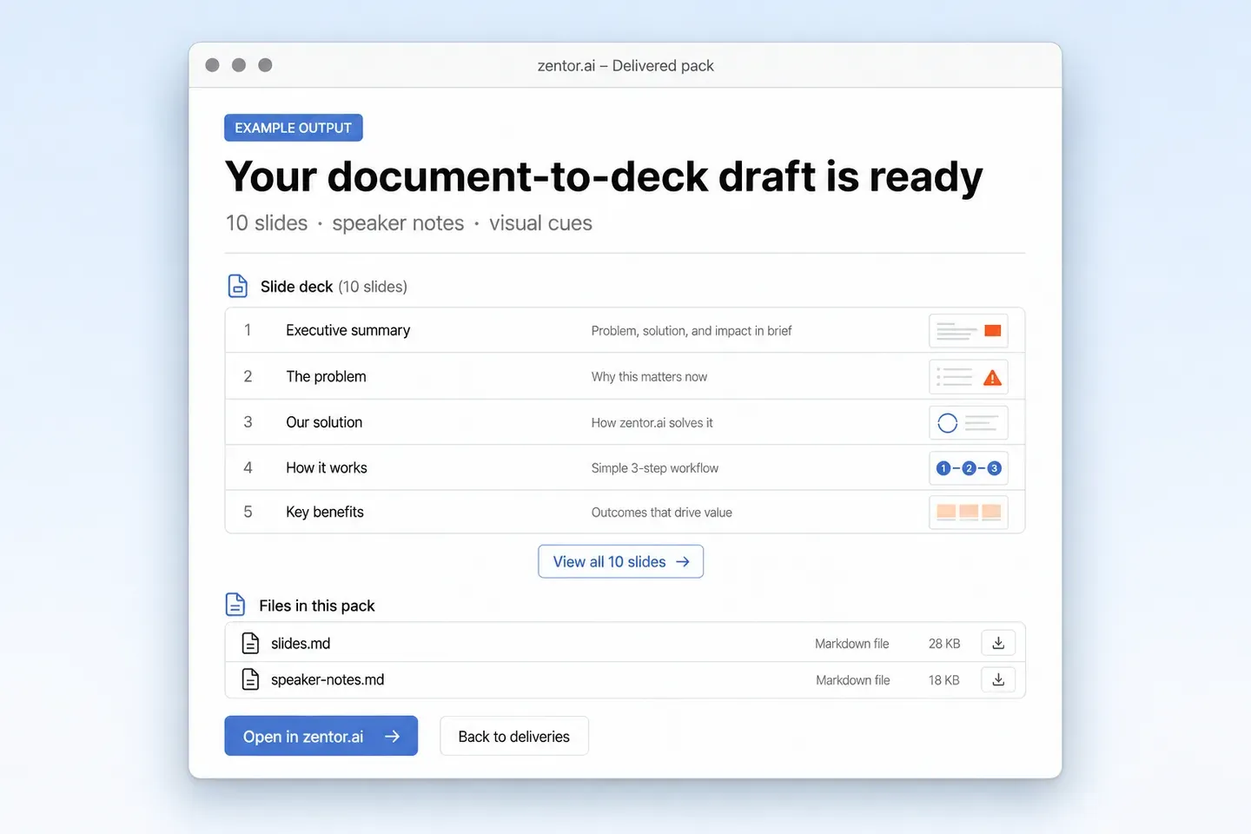Click the 'Files in this pack' section label

point(317,606)
